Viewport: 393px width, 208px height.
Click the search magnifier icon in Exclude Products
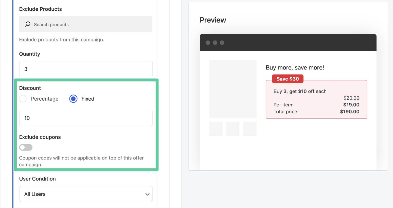(x=28, y=24)
